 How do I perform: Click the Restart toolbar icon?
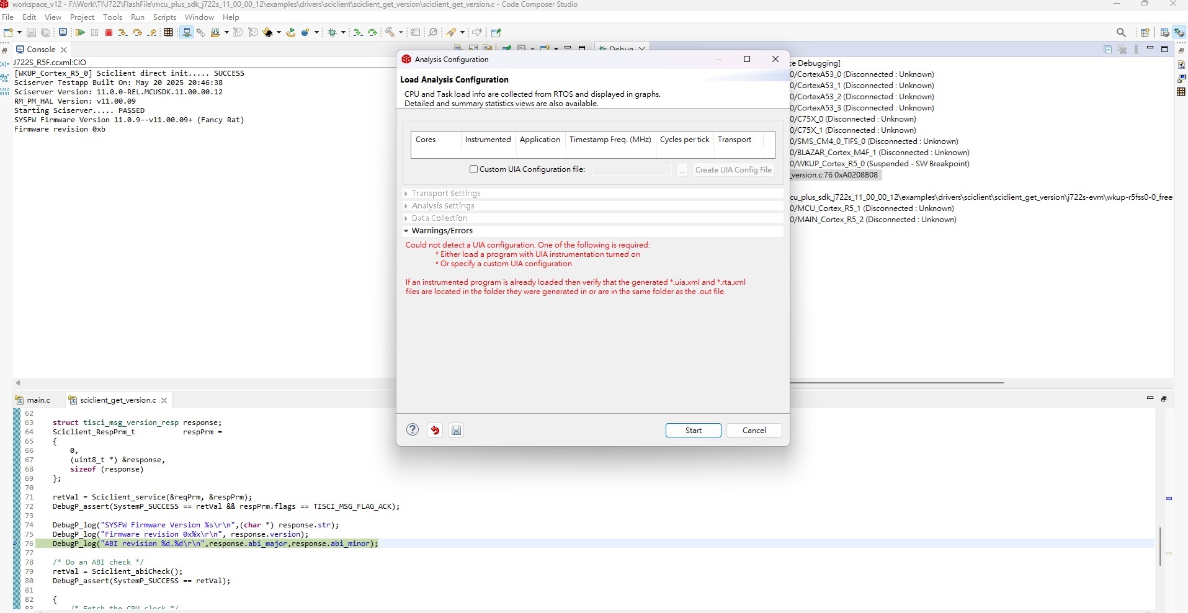[290, 32]
